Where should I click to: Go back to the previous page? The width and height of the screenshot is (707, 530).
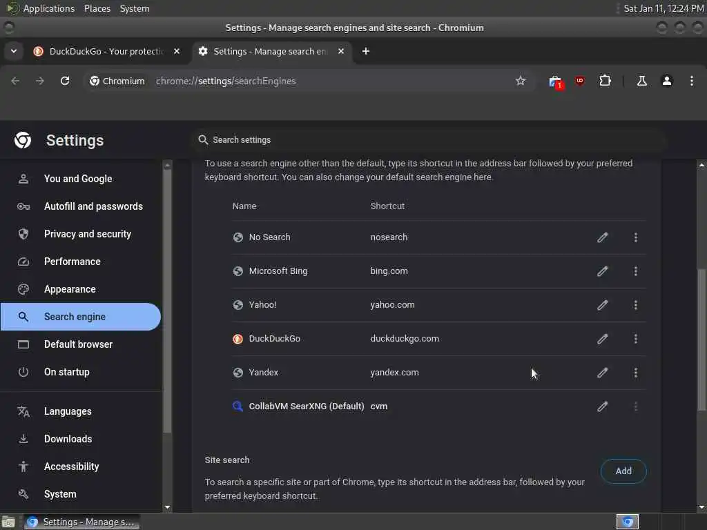(15, 81)
